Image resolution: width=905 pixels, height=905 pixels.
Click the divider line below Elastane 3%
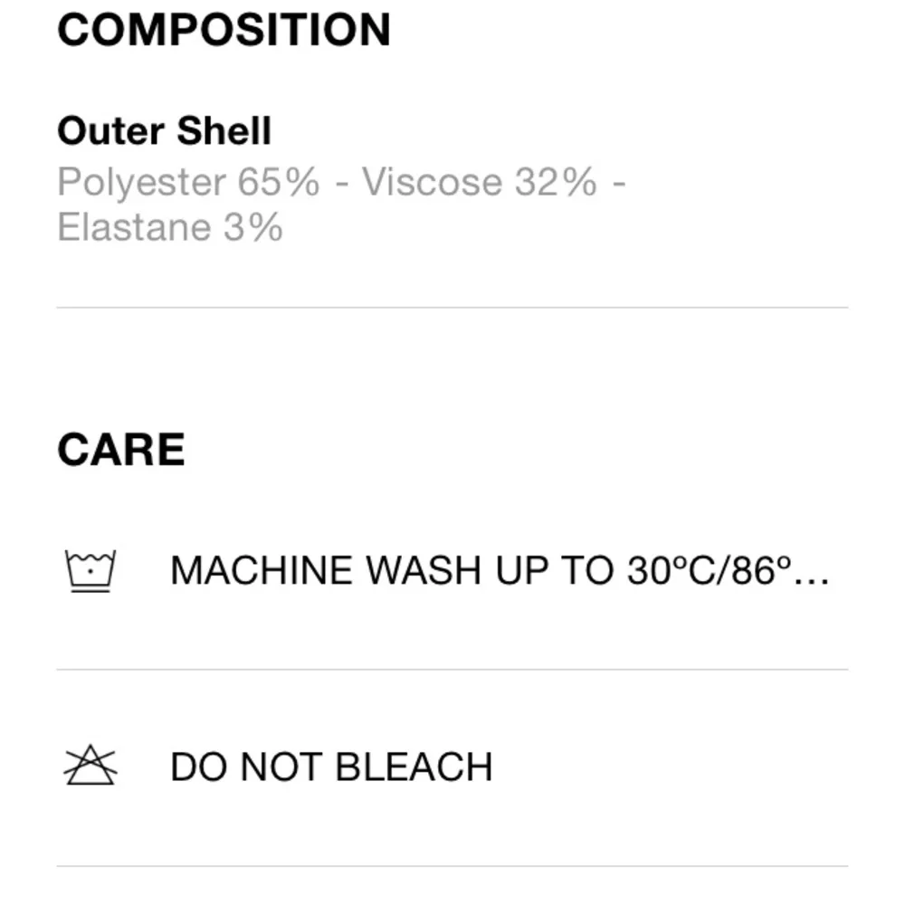(452, 308)
